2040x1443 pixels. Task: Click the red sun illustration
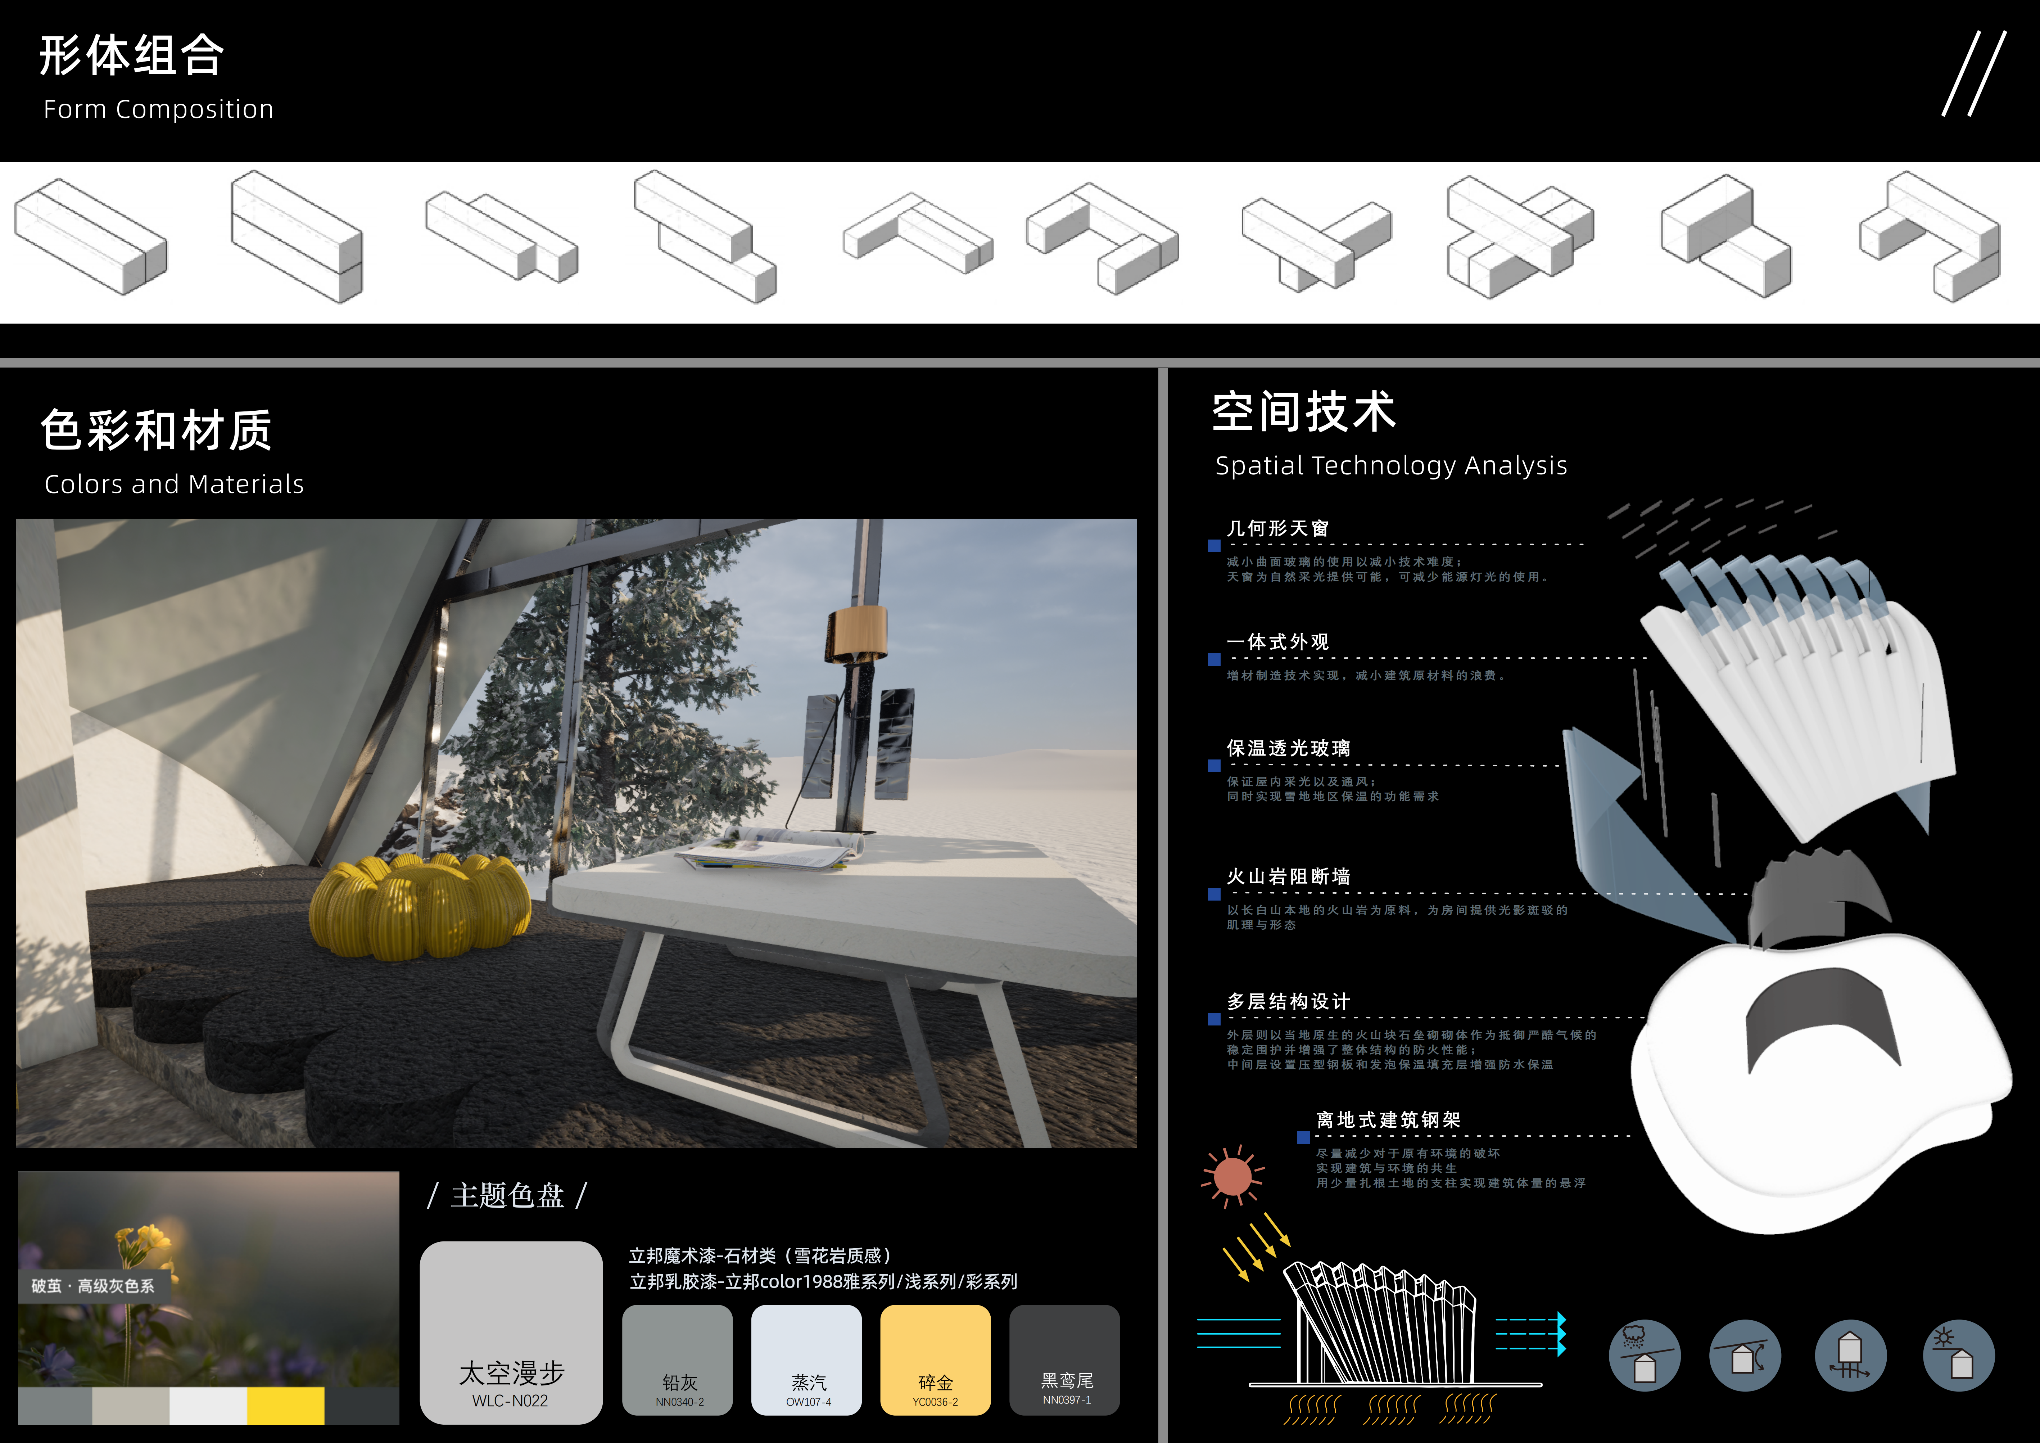[x=1232, y=1176]
